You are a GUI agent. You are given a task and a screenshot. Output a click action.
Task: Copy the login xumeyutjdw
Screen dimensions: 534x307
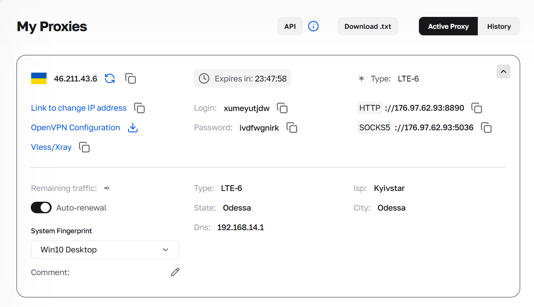click(283, 108)
